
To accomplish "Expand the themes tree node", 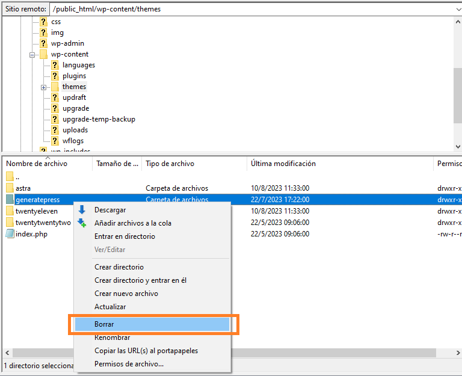I will (44, 87).
